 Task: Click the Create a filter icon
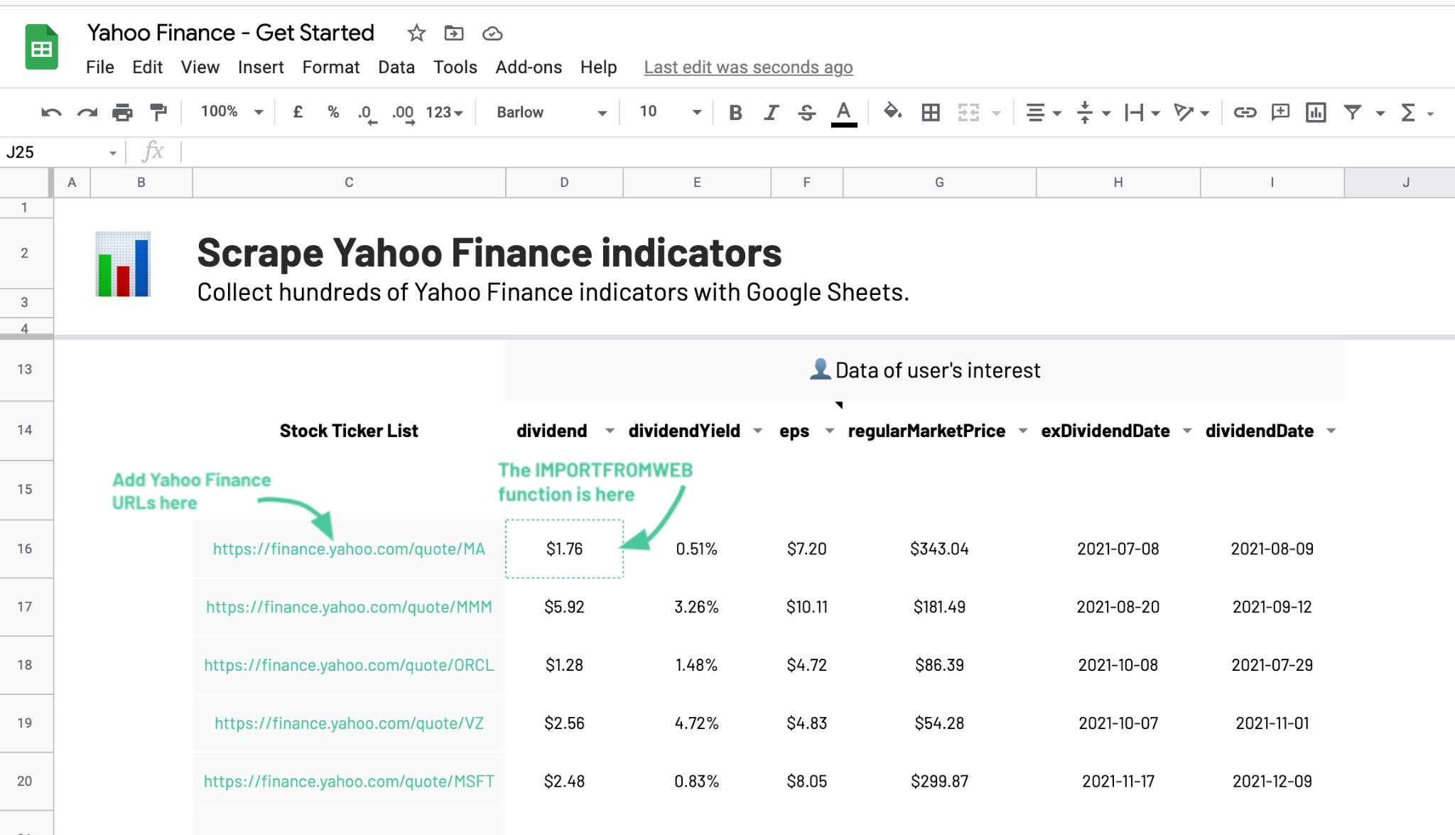1353,112
